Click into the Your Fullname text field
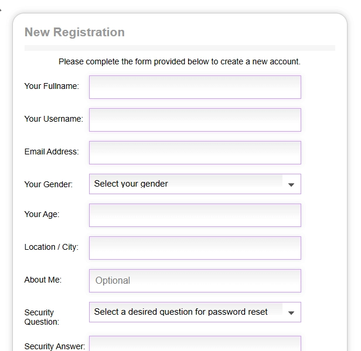This screenshot has width=361, height=351. 195,87
